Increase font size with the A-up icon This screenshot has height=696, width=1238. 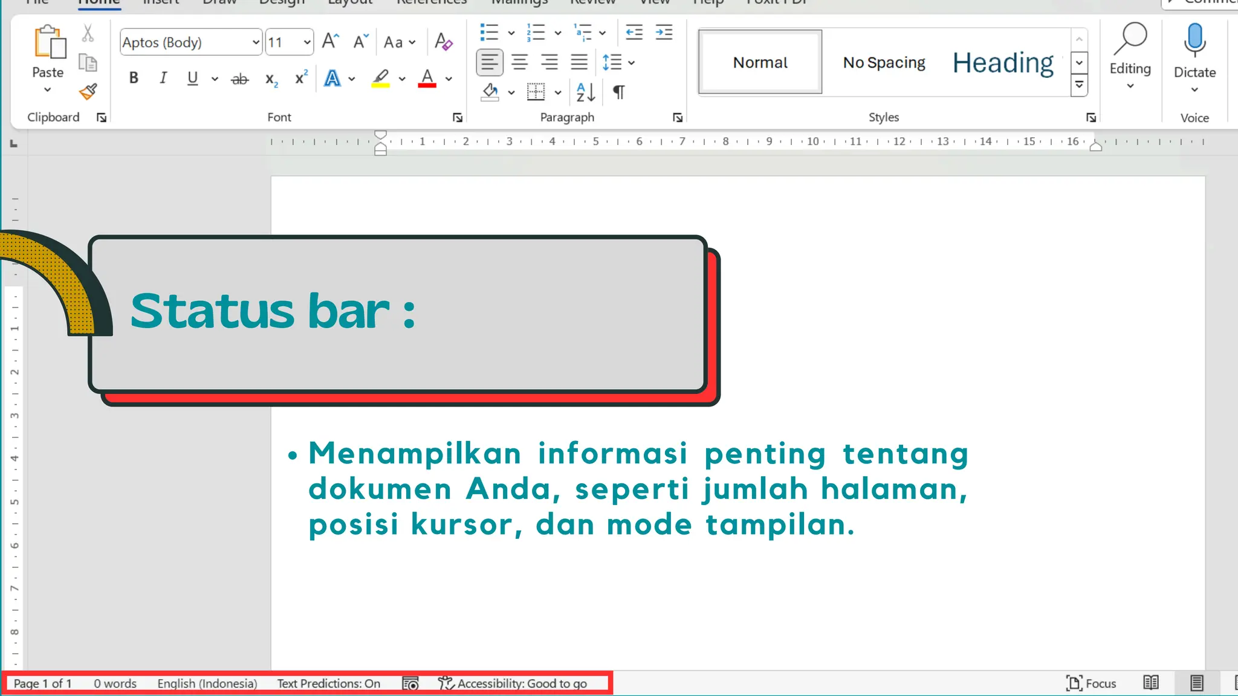point(330,42)
